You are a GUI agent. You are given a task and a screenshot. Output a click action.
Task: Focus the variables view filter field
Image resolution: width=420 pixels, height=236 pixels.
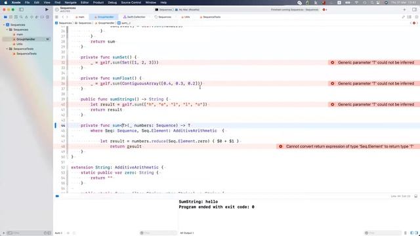tap(158, 233)
